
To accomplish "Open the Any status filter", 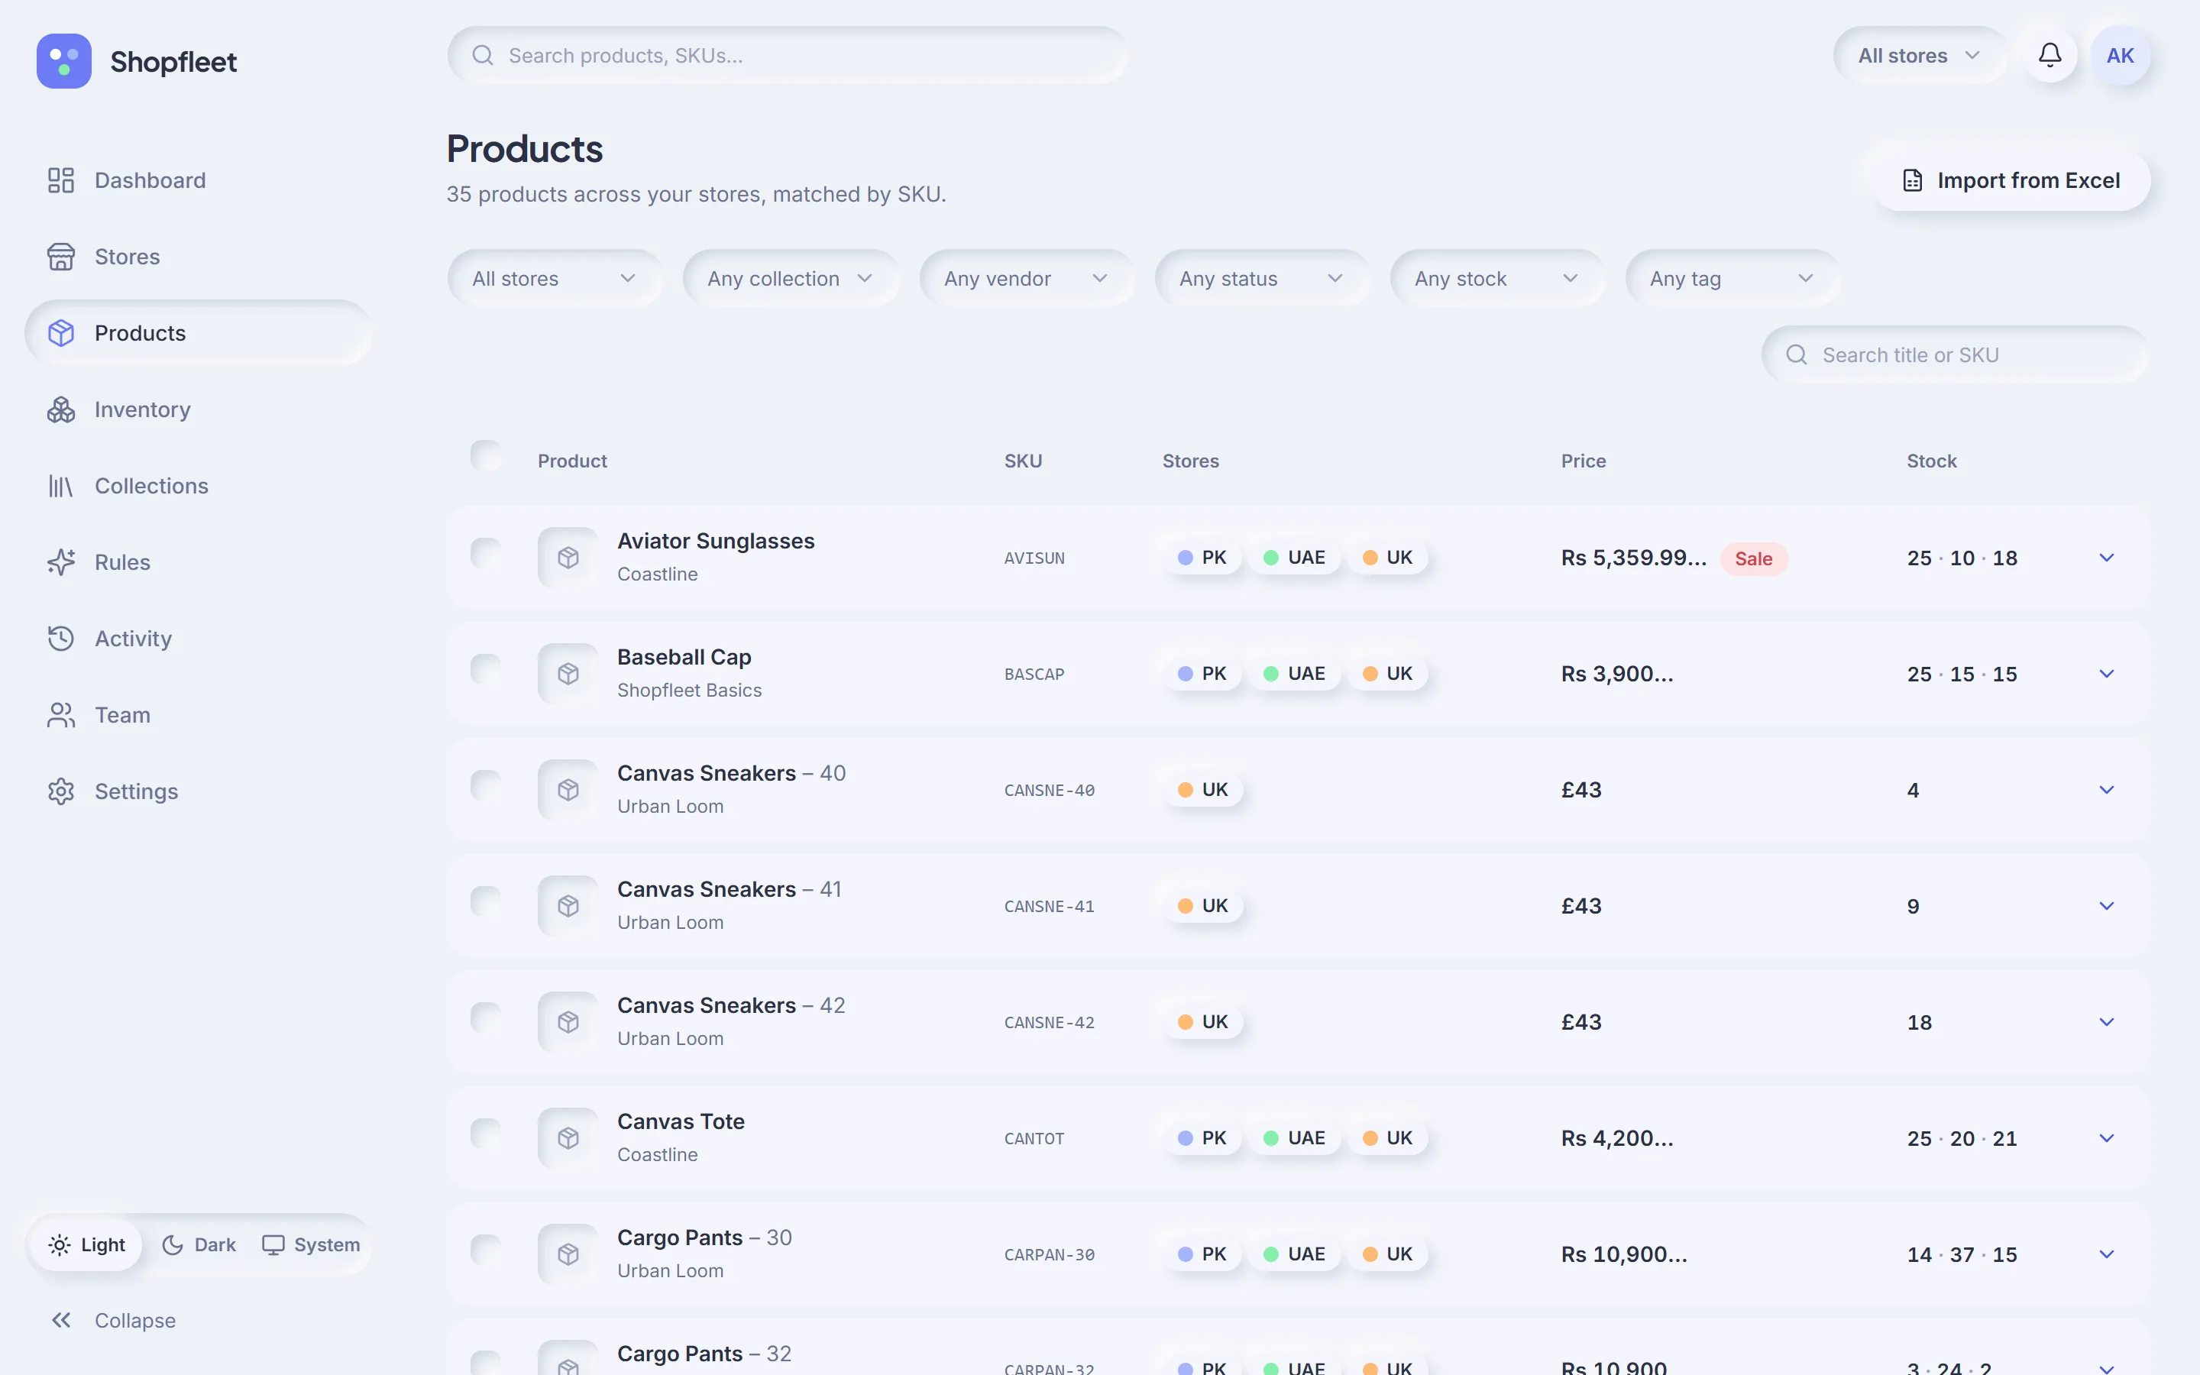I will click(x=1262, y=278).
